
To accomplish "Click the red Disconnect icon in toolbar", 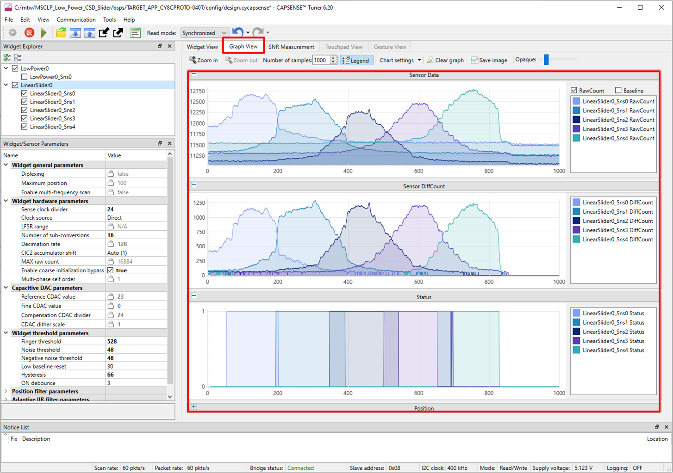I will tap(29, 33).
